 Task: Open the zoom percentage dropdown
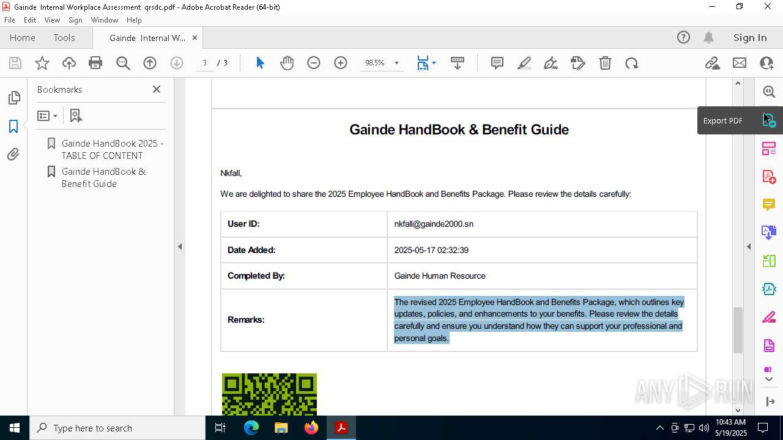[396, 63]
